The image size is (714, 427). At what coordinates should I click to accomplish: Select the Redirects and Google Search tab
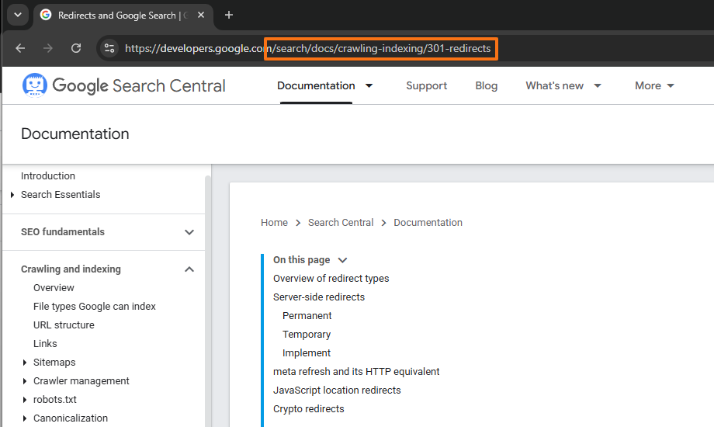(123, 15)
